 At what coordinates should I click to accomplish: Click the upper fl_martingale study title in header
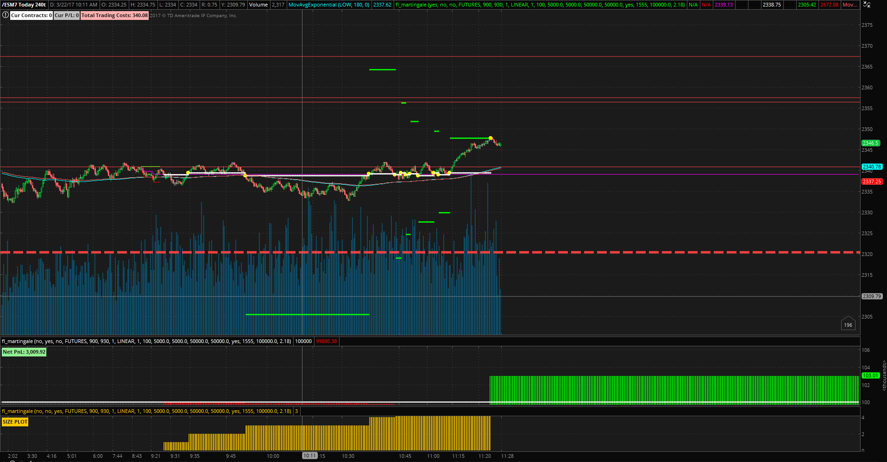pos(540,5)
